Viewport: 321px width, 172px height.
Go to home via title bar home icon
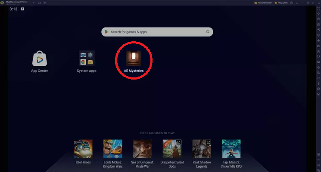40,3
